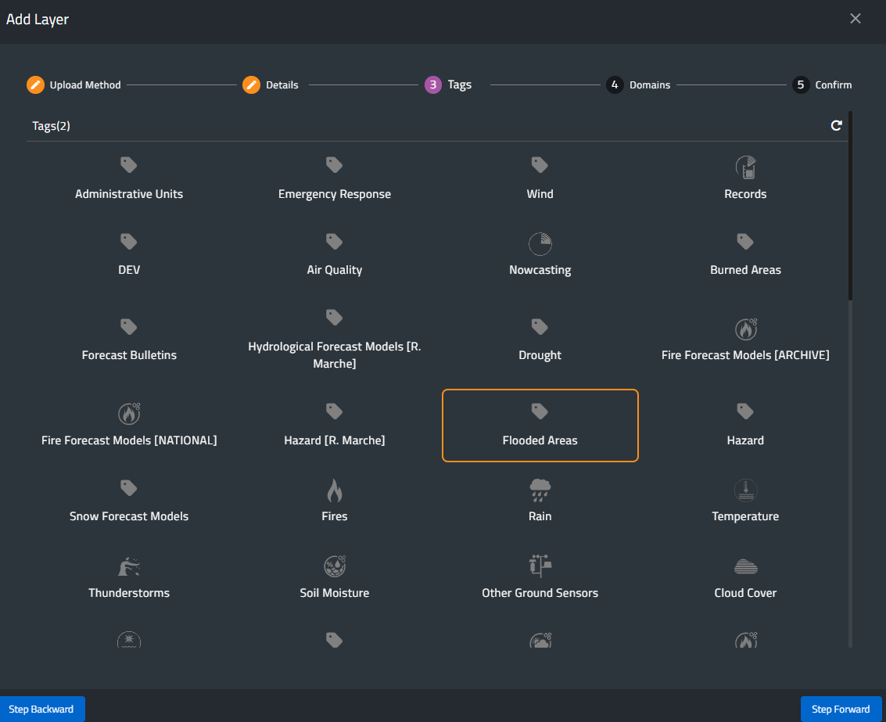Select the Thunderstorms icon
Viewport: 886px width, 722px height.
(129, 566)
